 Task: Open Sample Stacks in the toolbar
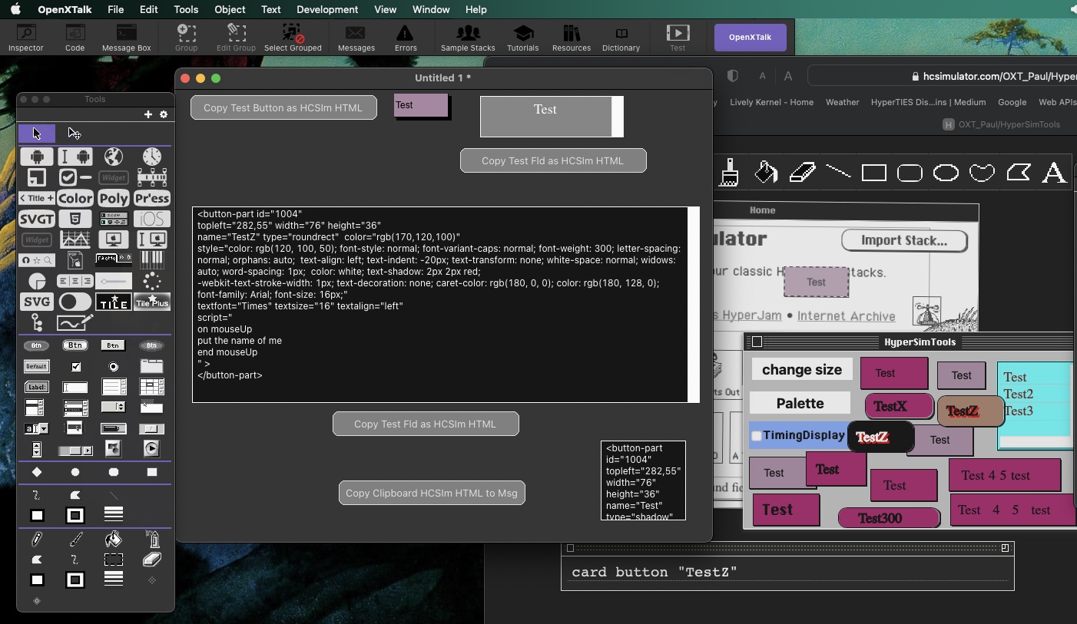tap(468, 38)
